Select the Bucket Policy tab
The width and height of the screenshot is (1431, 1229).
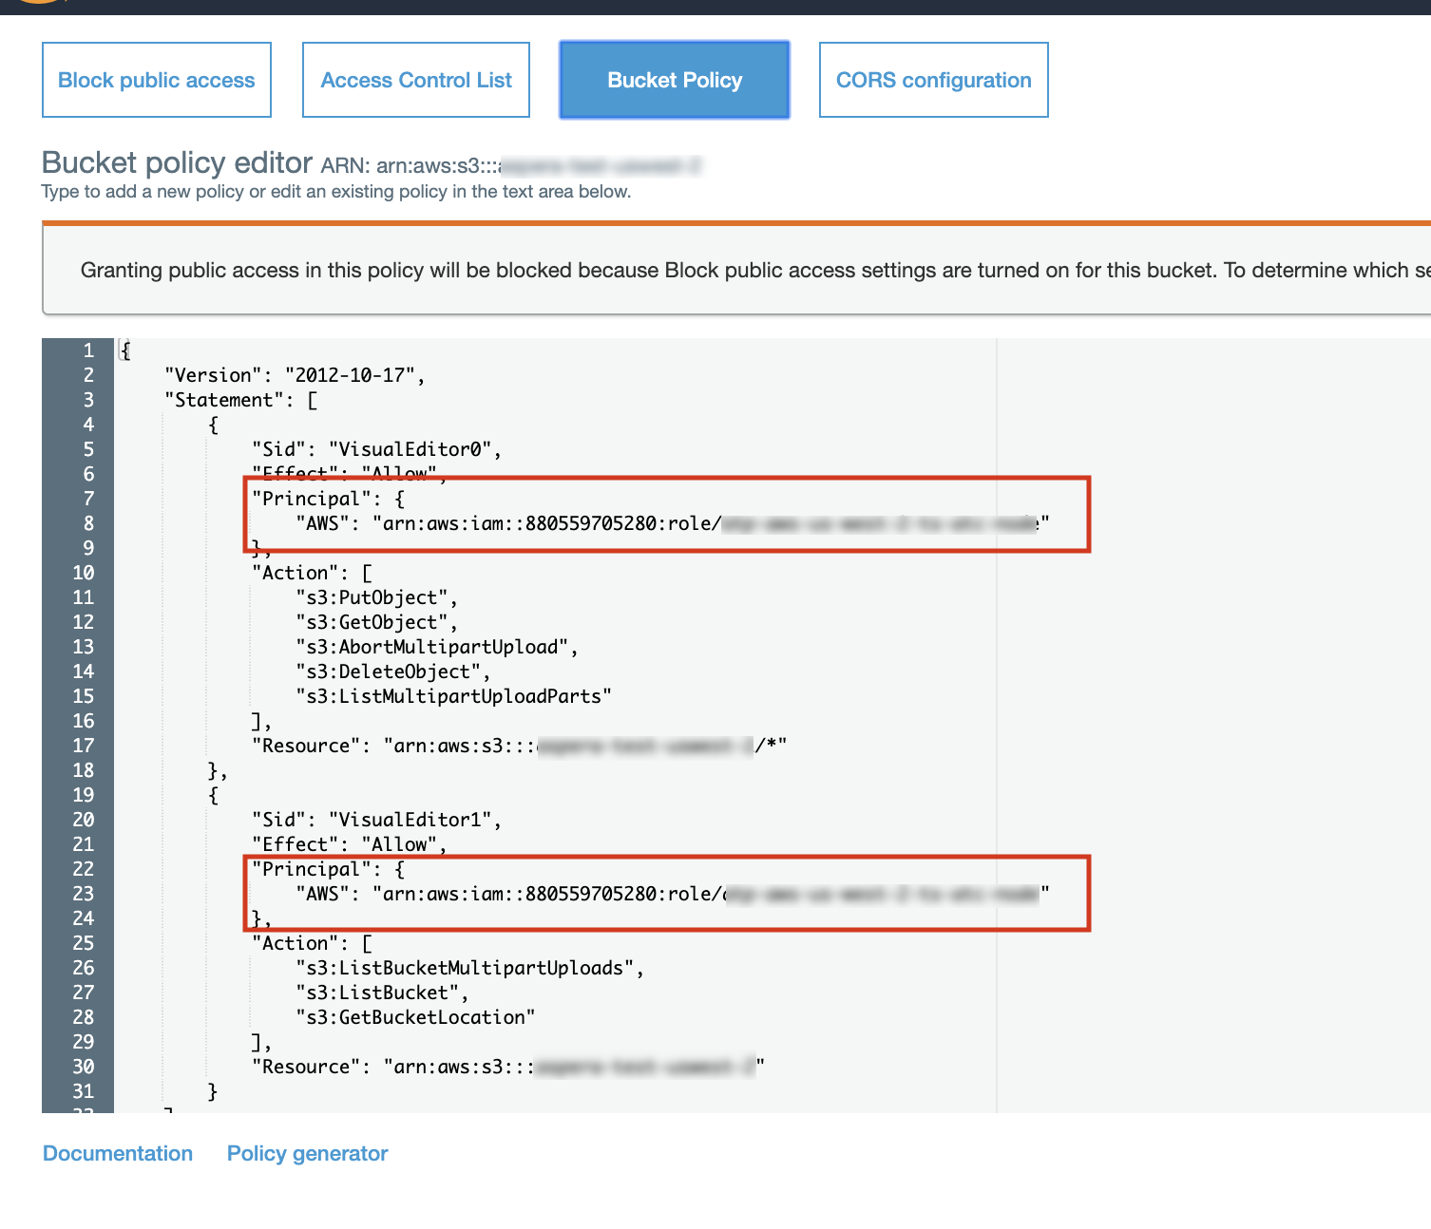pyautogui.click(x=675, y=81)
